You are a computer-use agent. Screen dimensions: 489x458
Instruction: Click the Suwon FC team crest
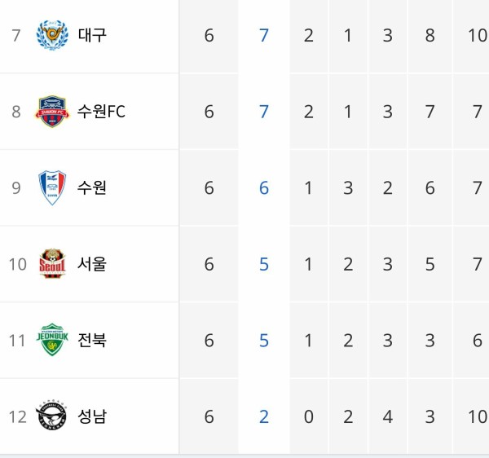tap(52, 112)
